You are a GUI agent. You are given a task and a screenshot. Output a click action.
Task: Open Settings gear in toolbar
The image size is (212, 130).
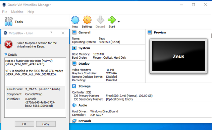click(87, 20)
